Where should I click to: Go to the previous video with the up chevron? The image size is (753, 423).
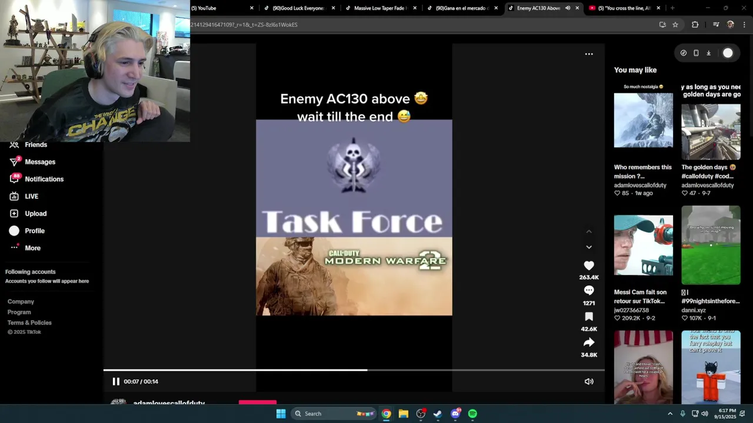coord(589,231)
